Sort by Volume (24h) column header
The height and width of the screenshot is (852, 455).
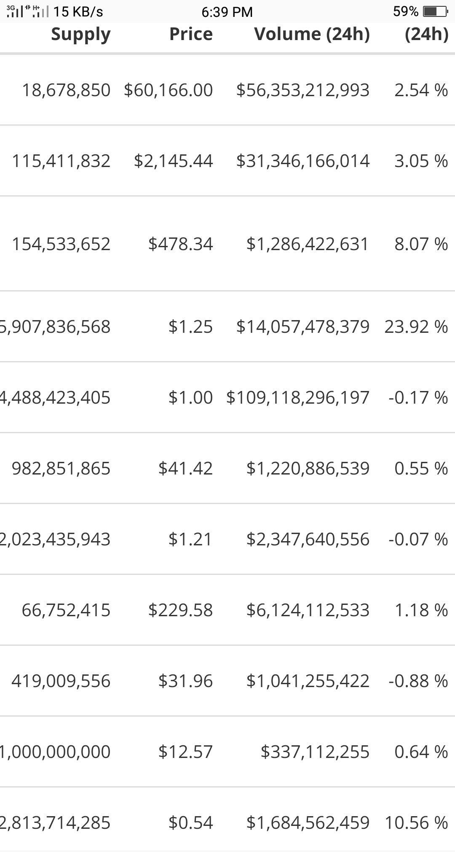point(312,34)
